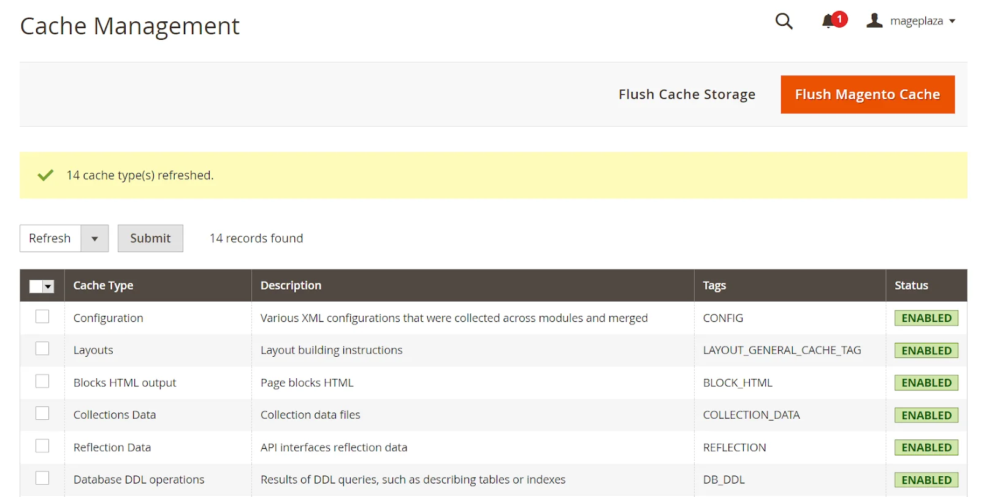Mark the Reflection Data checkbox
Viewport: 981px width, 497px height.
[42, 446]
